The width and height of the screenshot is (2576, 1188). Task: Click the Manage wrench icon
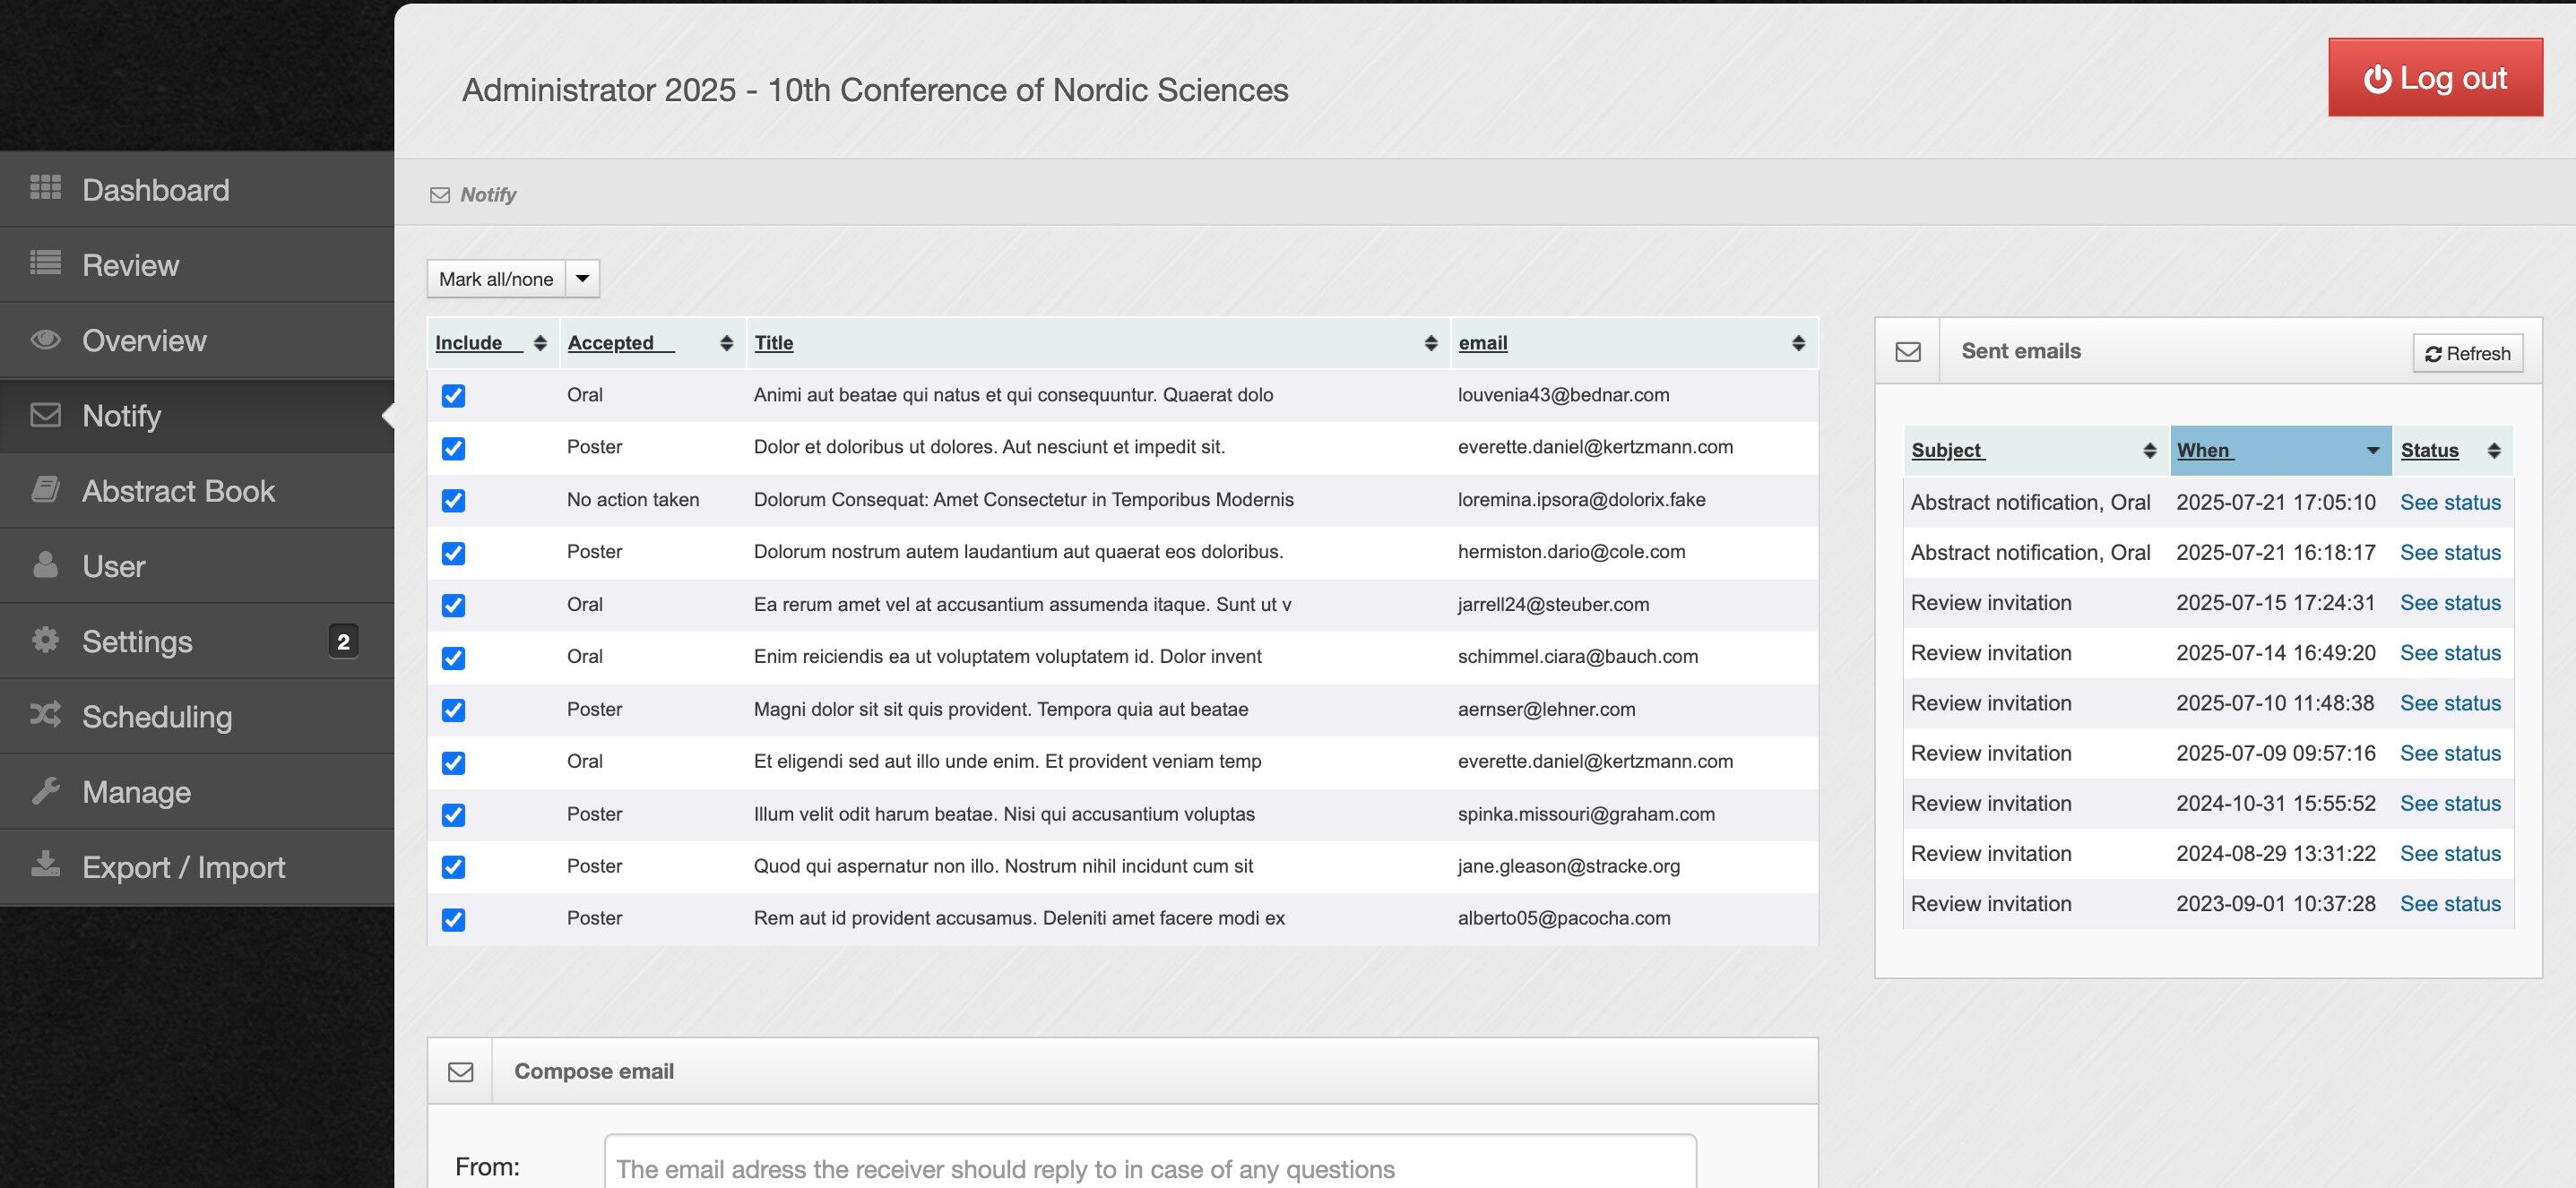(45, 790)
